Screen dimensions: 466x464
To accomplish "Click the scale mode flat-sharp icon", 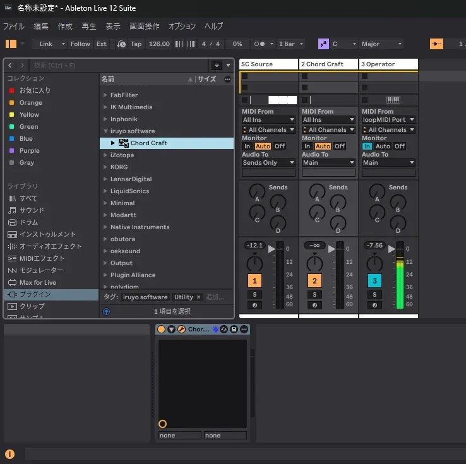I will point(323,44).
